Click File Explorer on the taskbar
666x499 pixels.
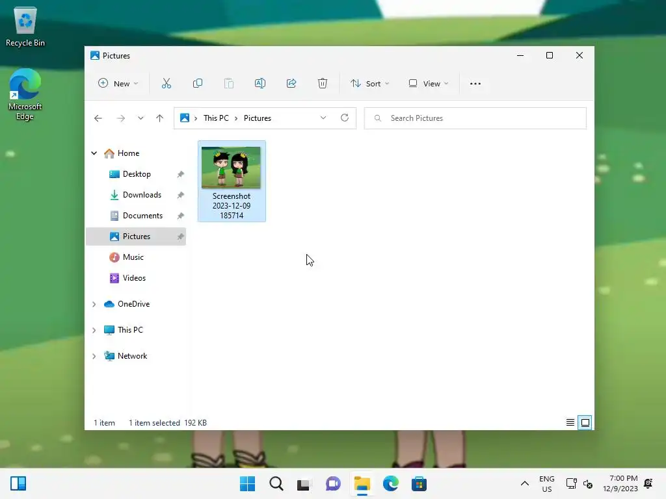tap(362, 483)
